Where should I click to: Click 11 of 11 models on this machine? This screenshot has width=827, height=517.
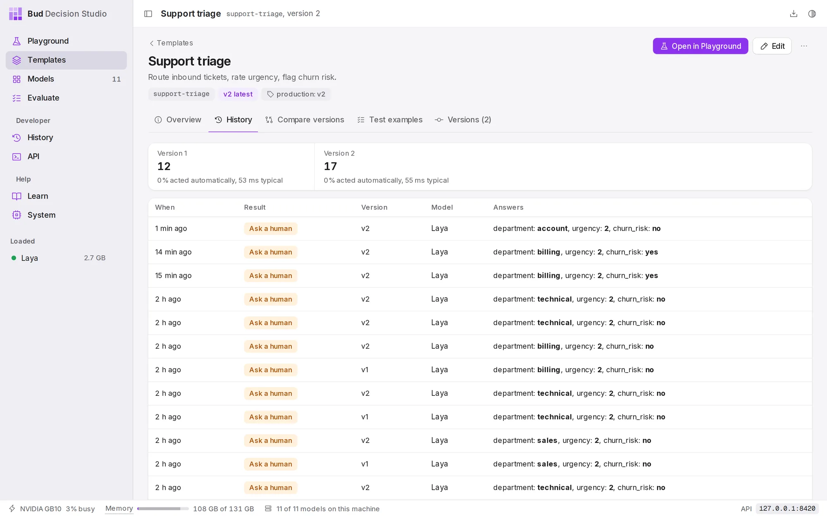point(328,509)
